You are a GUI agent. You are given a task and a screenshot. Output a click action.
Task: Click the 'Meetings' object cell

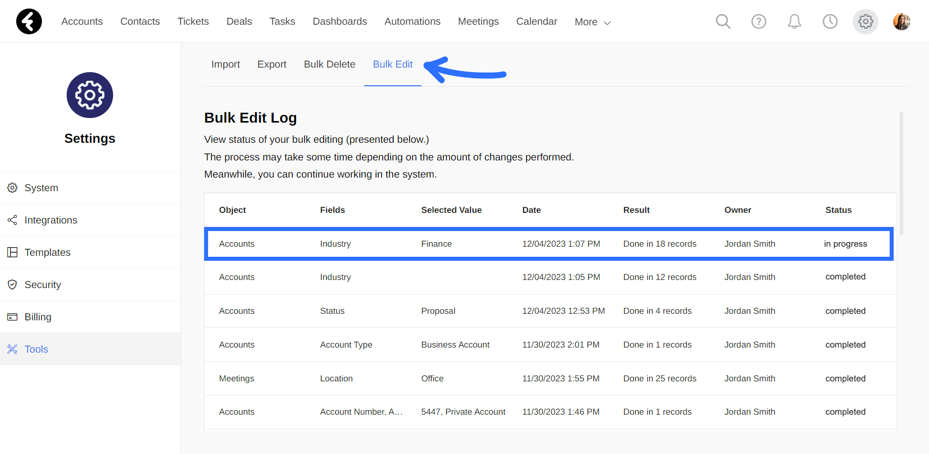pyautogui.click(x=236, y=378)
